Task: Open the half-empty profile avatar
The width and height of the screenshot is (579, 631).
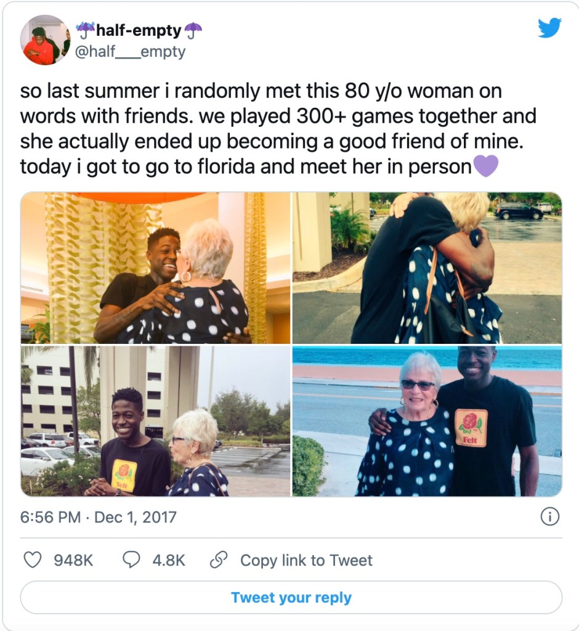Action: 45,40
